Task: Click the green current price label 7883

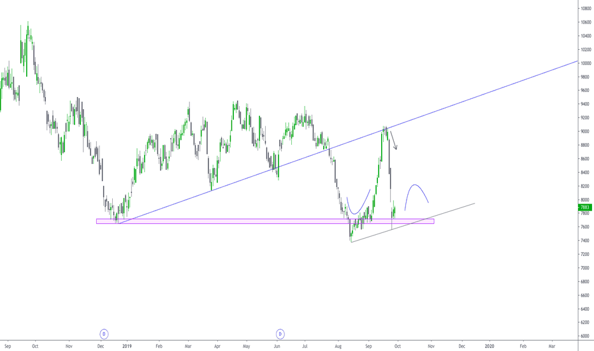Action: 585,207
